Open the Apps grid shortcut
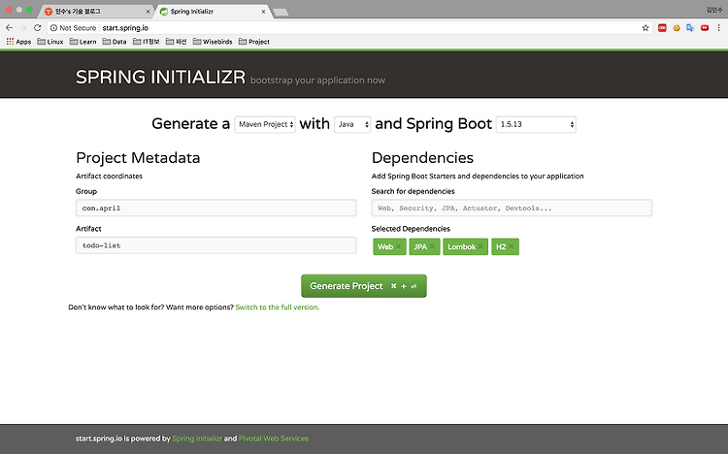This screenshot has height=454, width=728. pos(18,42)
